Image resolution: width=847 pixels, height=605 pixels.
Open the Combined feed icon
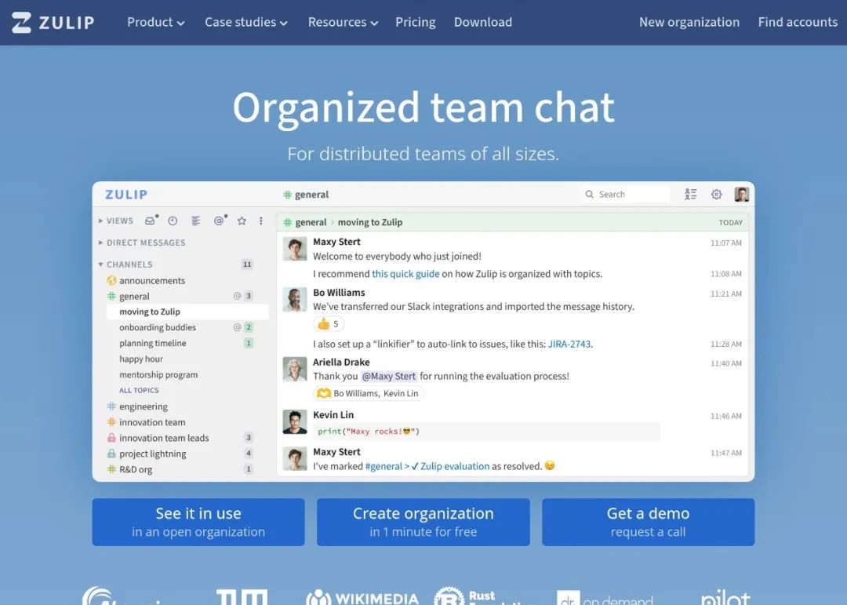tap(195, 220)
